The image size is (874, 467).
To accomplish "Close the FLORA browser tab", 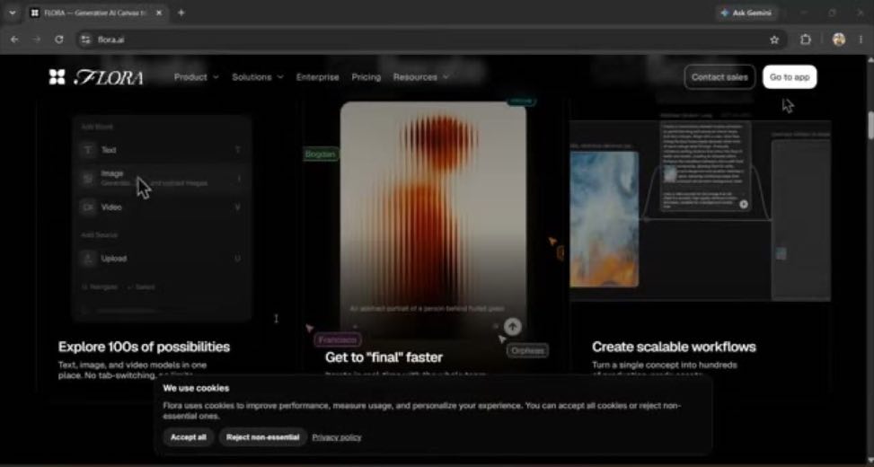I will coord(159,13).
